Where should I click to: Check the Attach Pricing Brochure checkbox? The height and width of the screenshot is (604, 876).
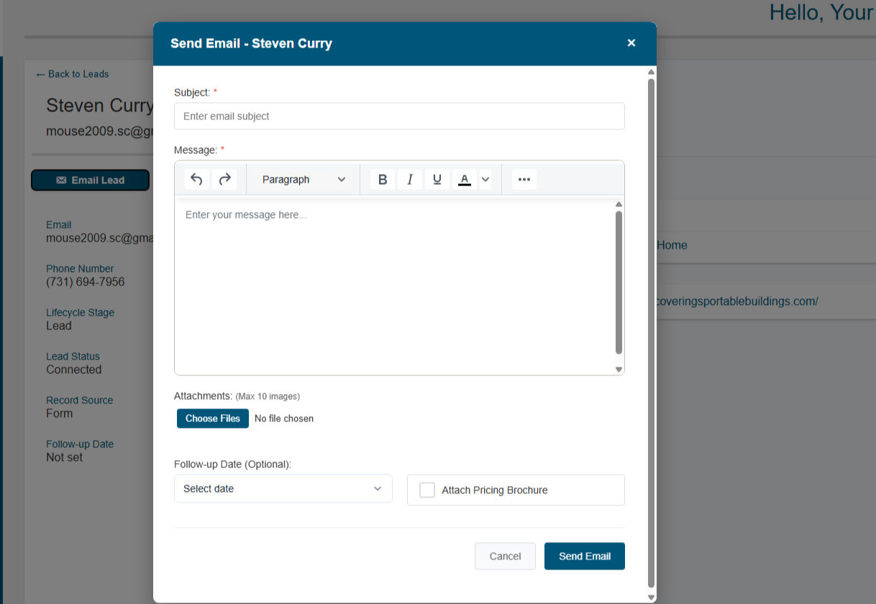pos(427,490)
